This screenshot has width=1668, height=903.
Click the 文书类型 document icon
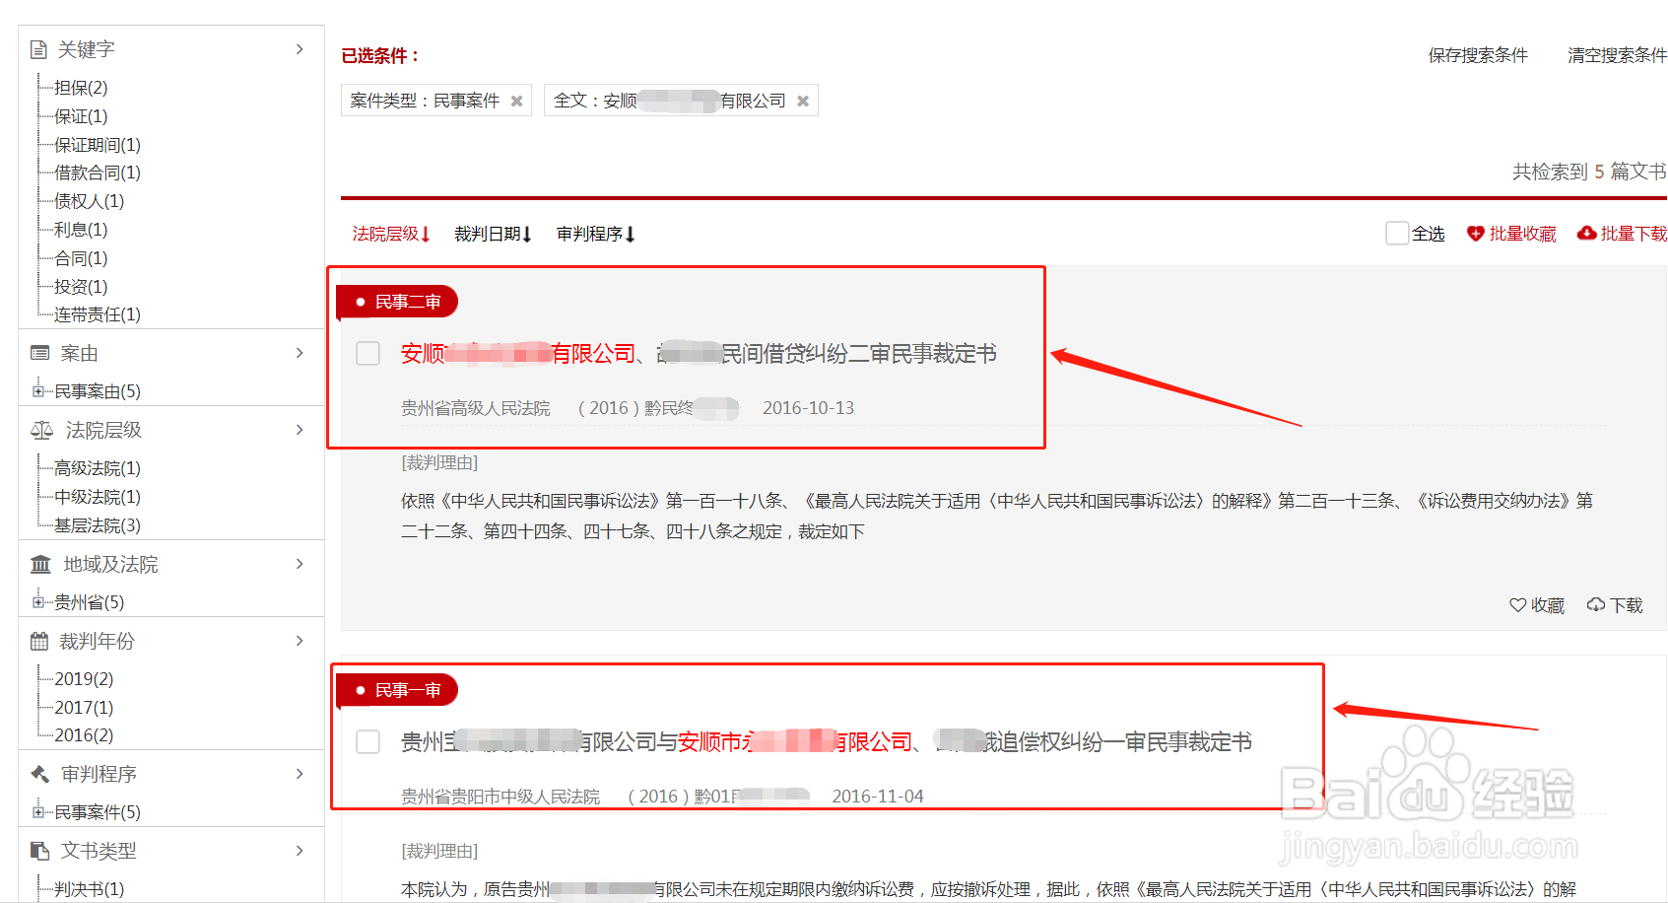pos(40,851)
